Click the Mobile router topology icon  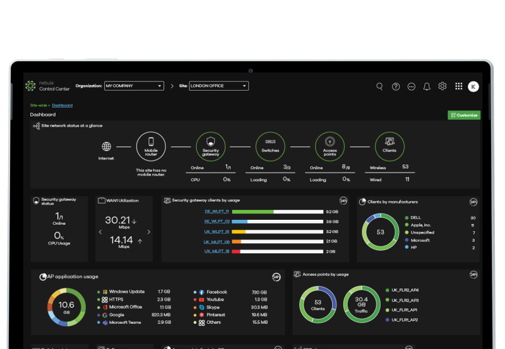[x=151, y=146]
